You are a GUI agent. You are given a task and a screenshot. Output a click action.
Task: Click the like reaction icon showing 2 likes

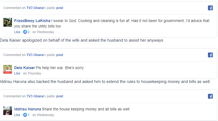(x=25, y=32)
